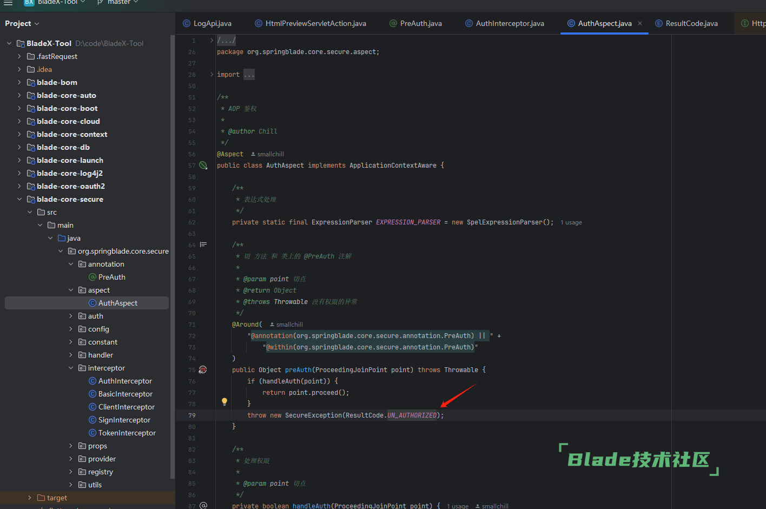Image resolution: width=766 pixels, height=509 pixels.
Task: Click the smallchill author hint beside @Around
Action: [x=287, y=325]
